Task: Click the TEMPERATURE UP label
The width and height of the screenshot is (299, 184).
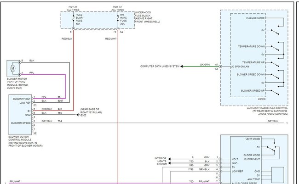Action: point(253,62)
